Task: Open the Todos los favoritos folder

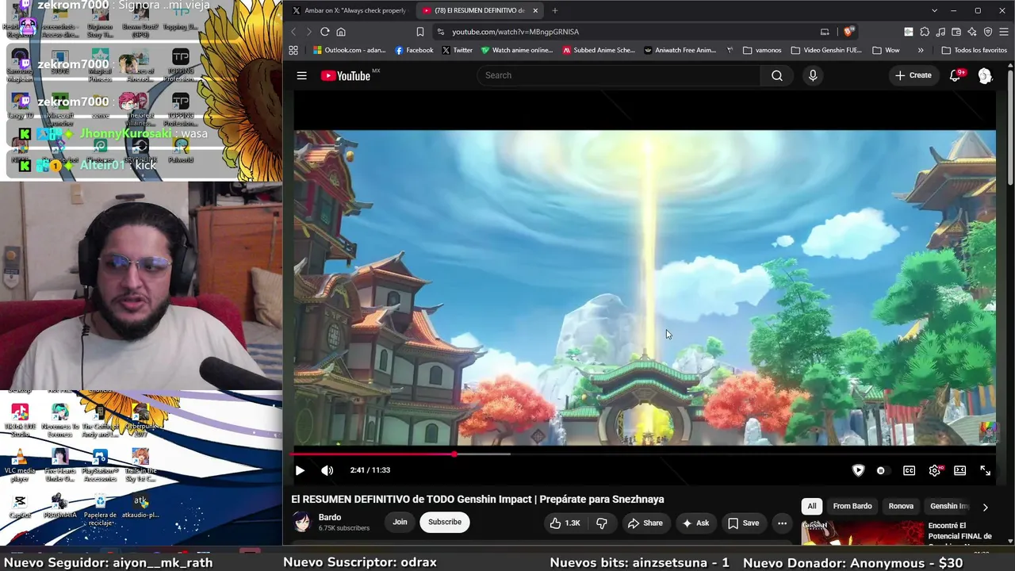Action: point(974,50)
